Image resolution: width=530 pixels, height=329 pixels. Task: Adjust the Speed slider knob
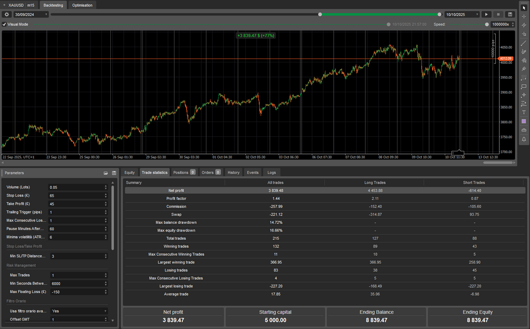487,24
